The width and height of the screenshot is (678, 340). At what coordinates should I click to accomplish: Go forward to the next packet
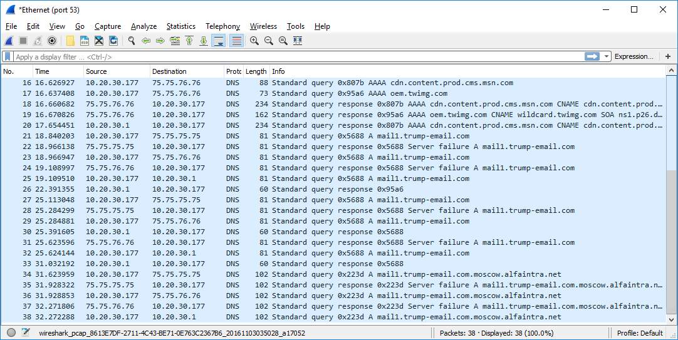pos(160,41)
